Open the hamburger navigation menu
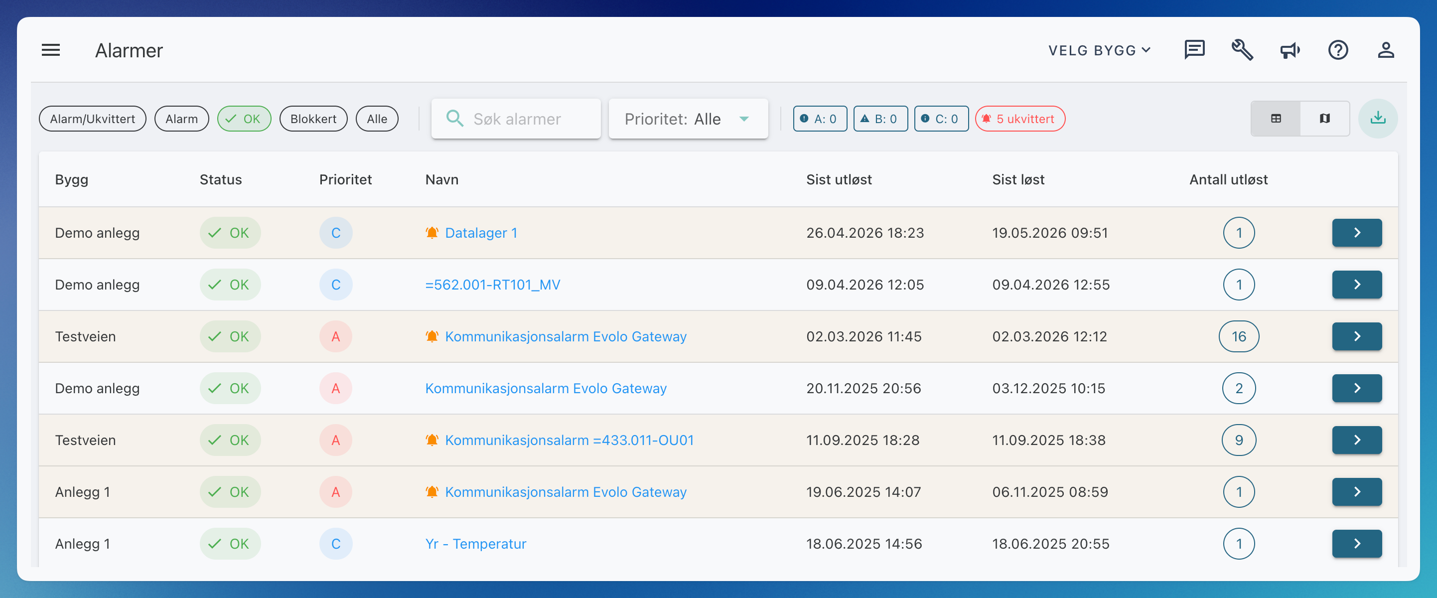Viewport: 1437px width, 598px height. click(51, 50)
